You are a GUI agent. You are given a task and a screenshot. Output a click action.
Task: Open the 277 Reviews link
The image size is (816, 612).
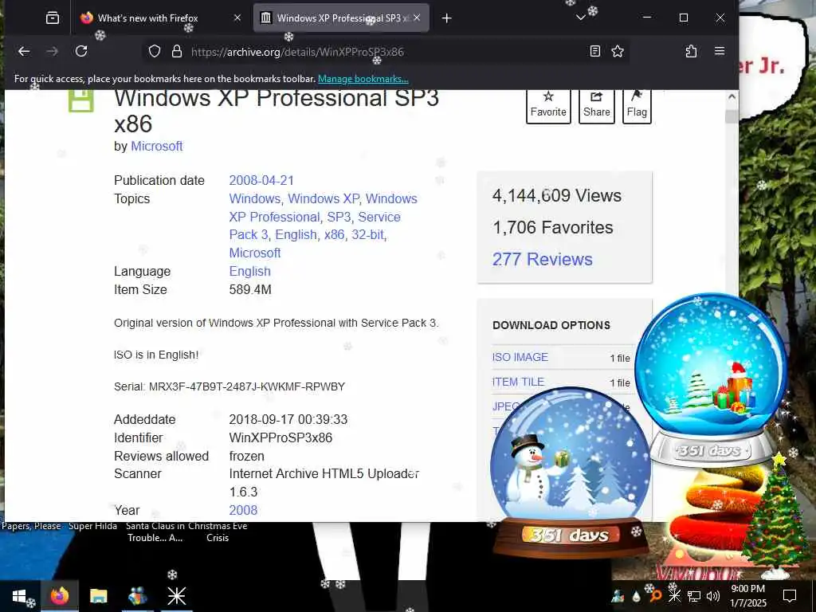tap(542, 259)
